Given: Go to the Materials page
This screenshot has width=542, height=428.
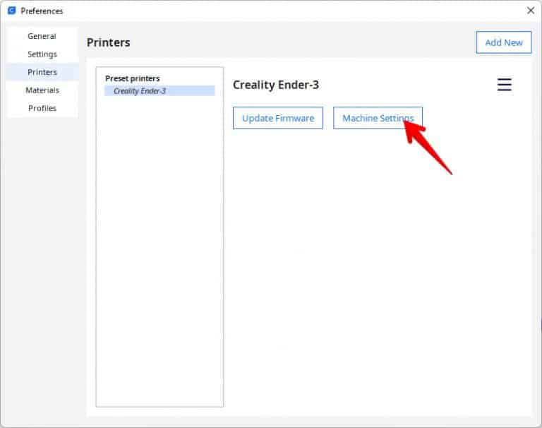Looking at the screenshot, I should click(42, 90).
